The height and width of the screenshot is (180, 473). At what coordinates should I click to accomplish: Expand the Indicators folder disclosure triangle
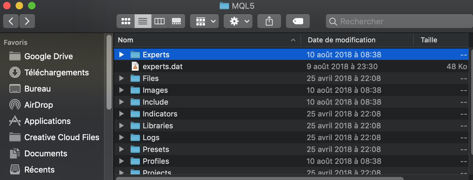pos(122,114)
